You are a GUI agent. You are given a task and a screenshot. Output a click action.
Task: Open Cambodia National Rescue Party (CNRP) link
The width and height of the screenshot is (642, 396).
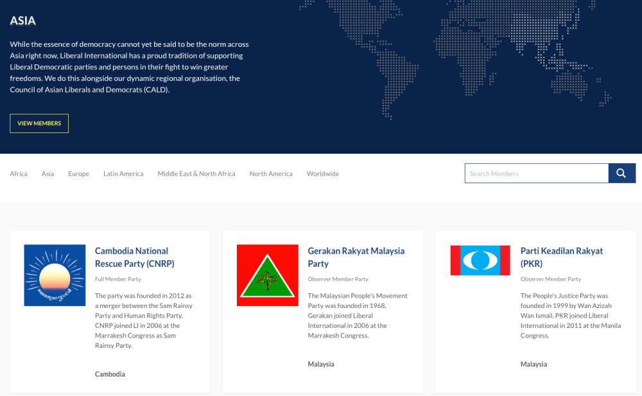pos(134,256)
